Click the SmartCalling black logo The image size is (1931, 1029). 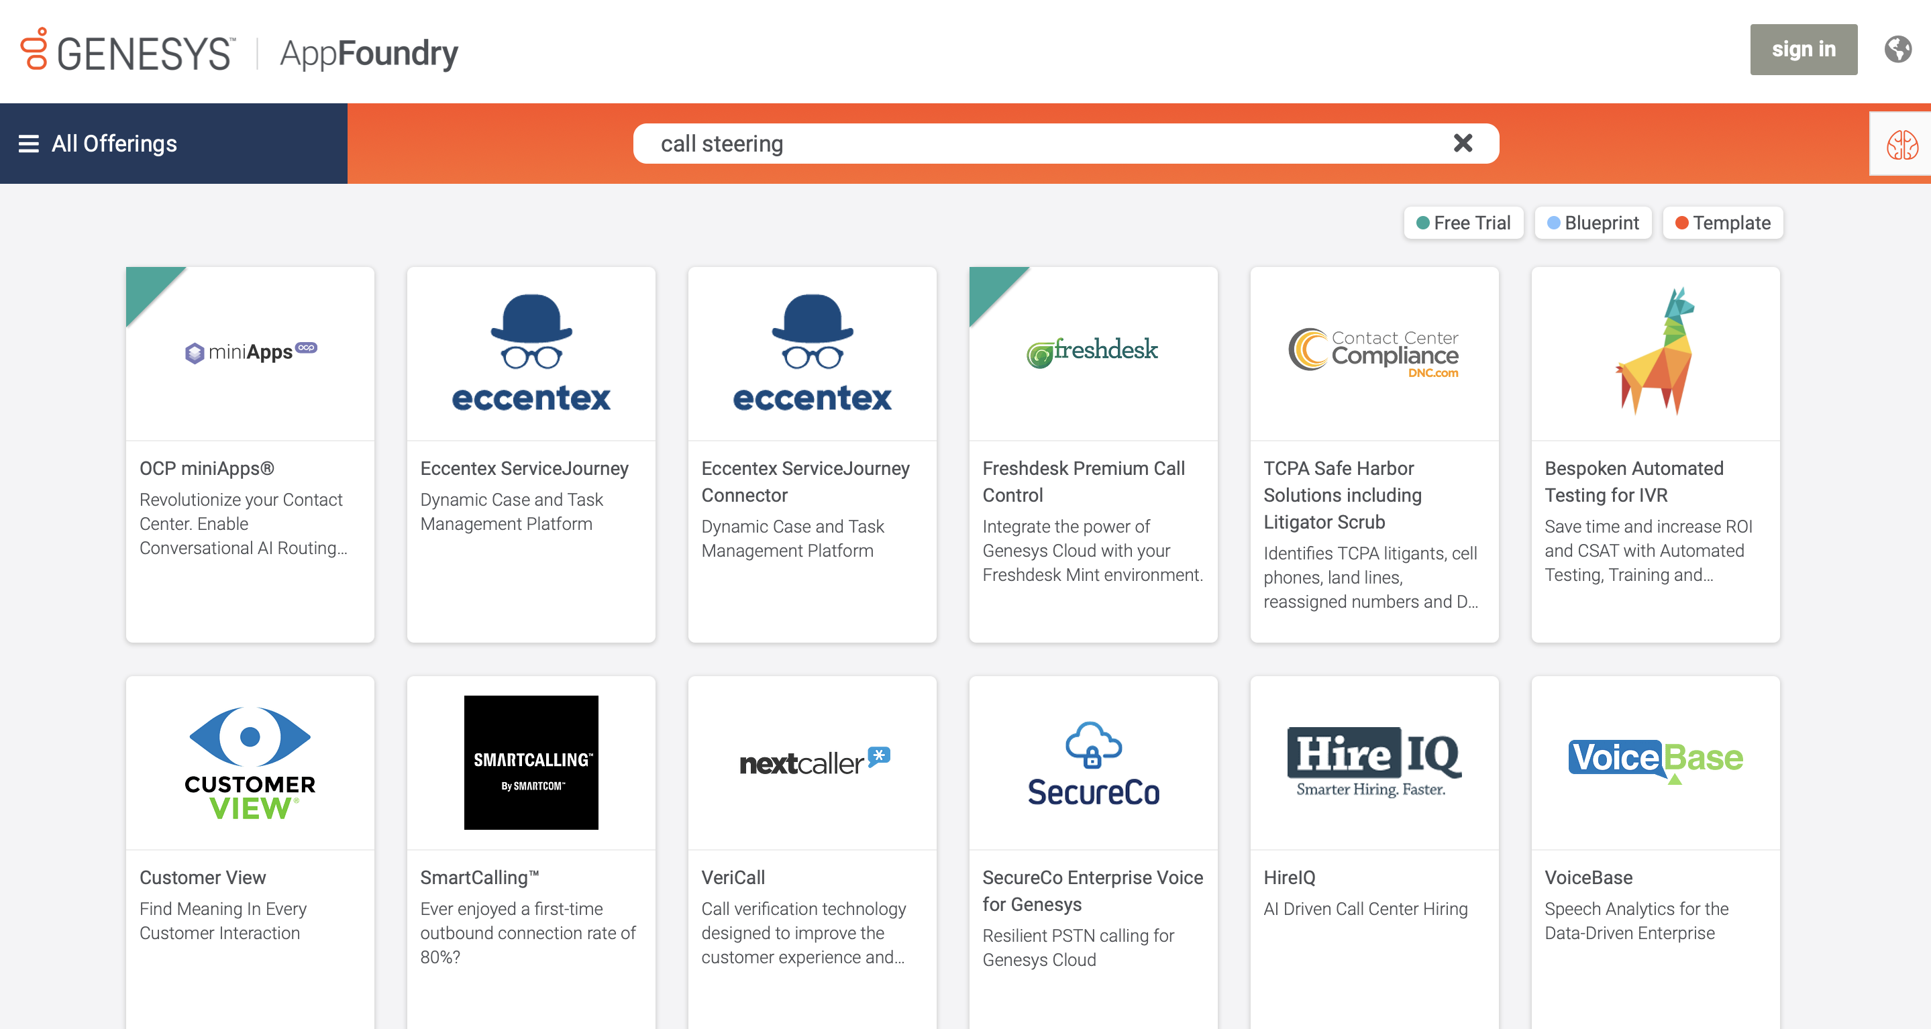[531, 762]
